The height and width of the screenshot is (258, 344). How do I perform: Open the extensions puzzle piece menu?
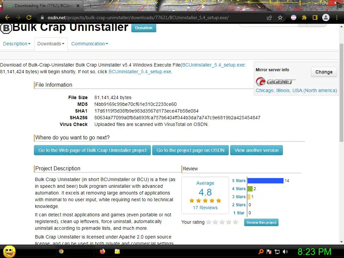pos(304,17)
